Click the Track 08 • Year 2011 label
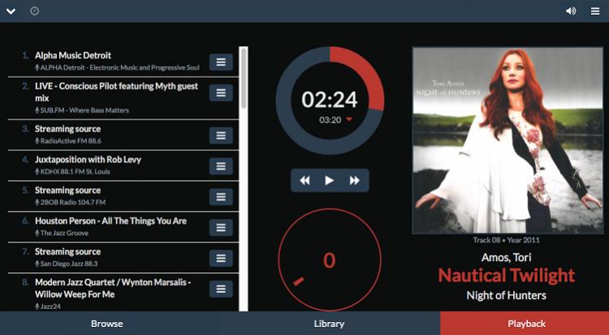The height and width of the screenshot is (335, 609). click(507, 240)
